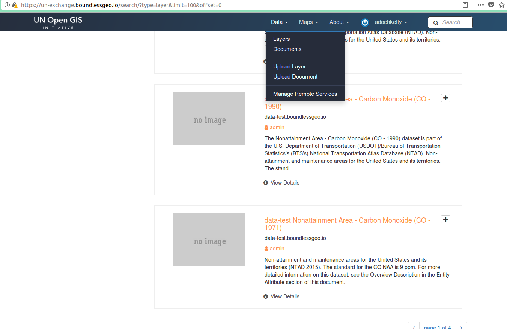Click the UN Open GIS Initiative logo
Viewport: 507px width, 329px height.
point(58,22)
